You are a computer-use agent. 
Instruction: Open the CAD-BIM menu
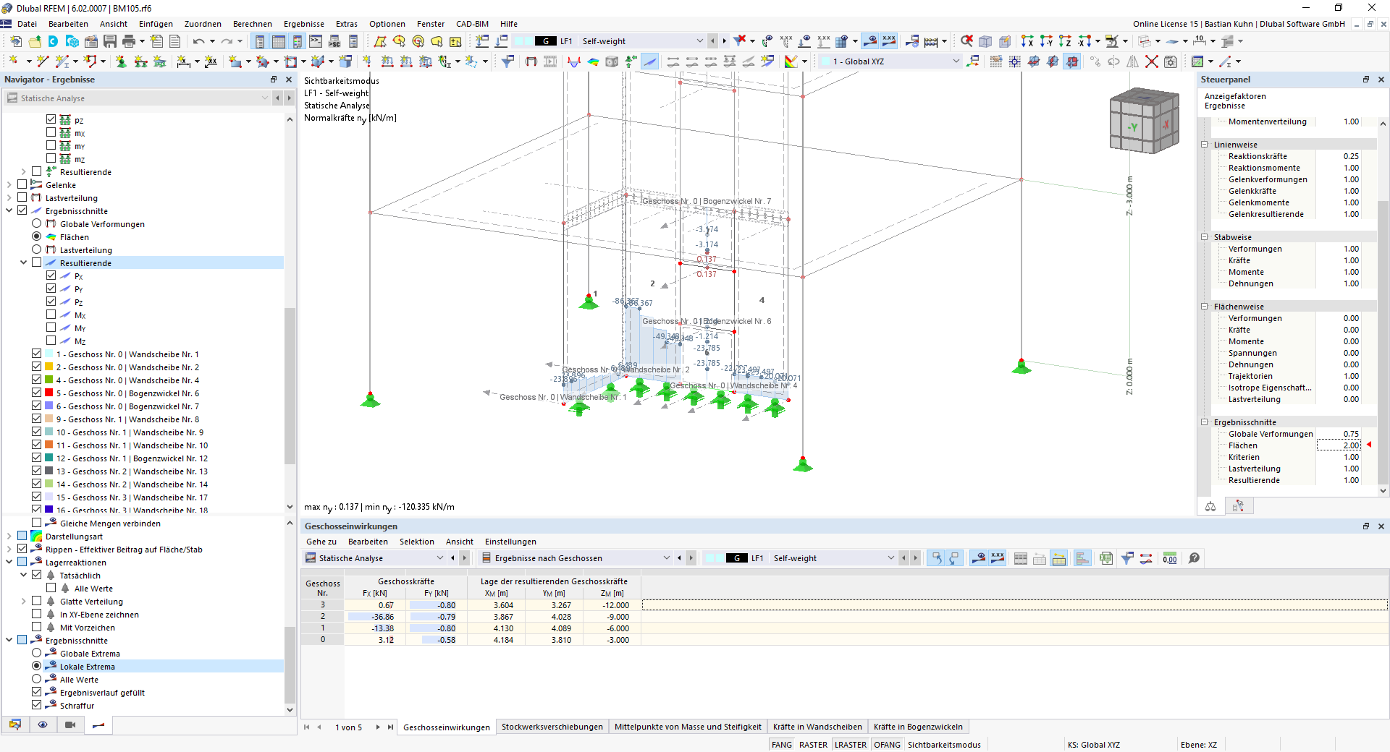coord(472,24)
